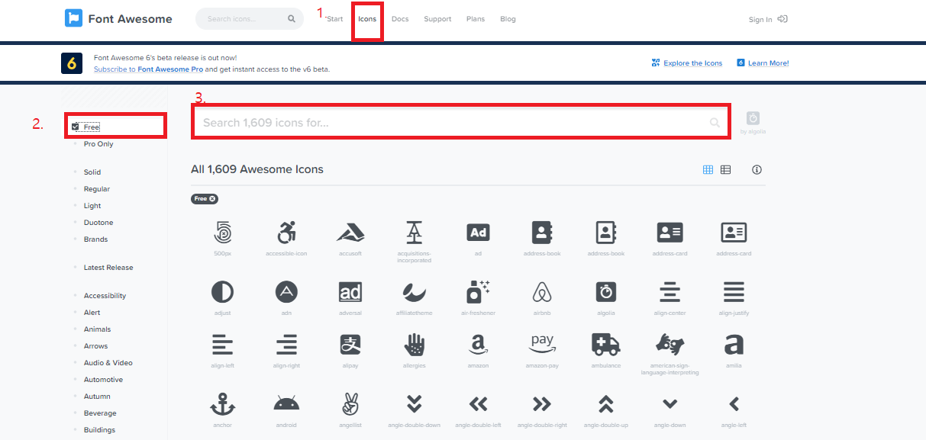Select the algolia icon in grid
This screenshot has height=440, width=926.
pyautogui.click(x=606, y=291)
